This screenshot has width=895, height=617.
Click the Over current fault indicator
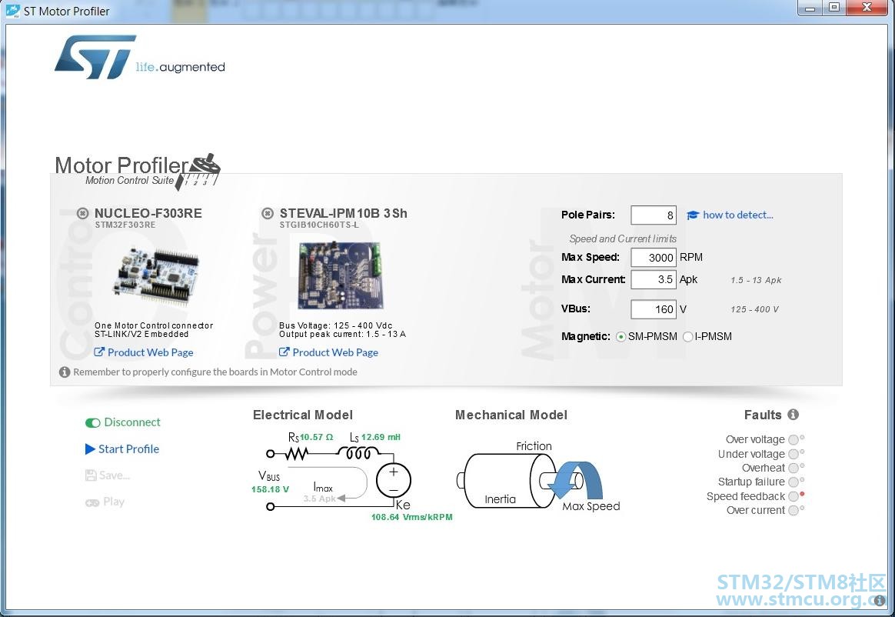click(x=794, y=511)
